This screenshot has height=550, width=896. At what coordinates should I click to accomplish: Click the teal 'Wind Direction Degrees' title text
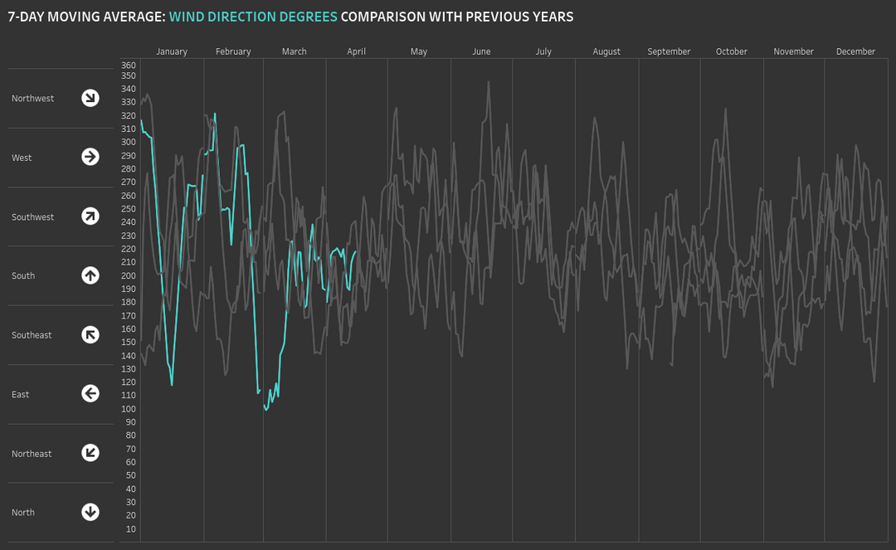253,17
